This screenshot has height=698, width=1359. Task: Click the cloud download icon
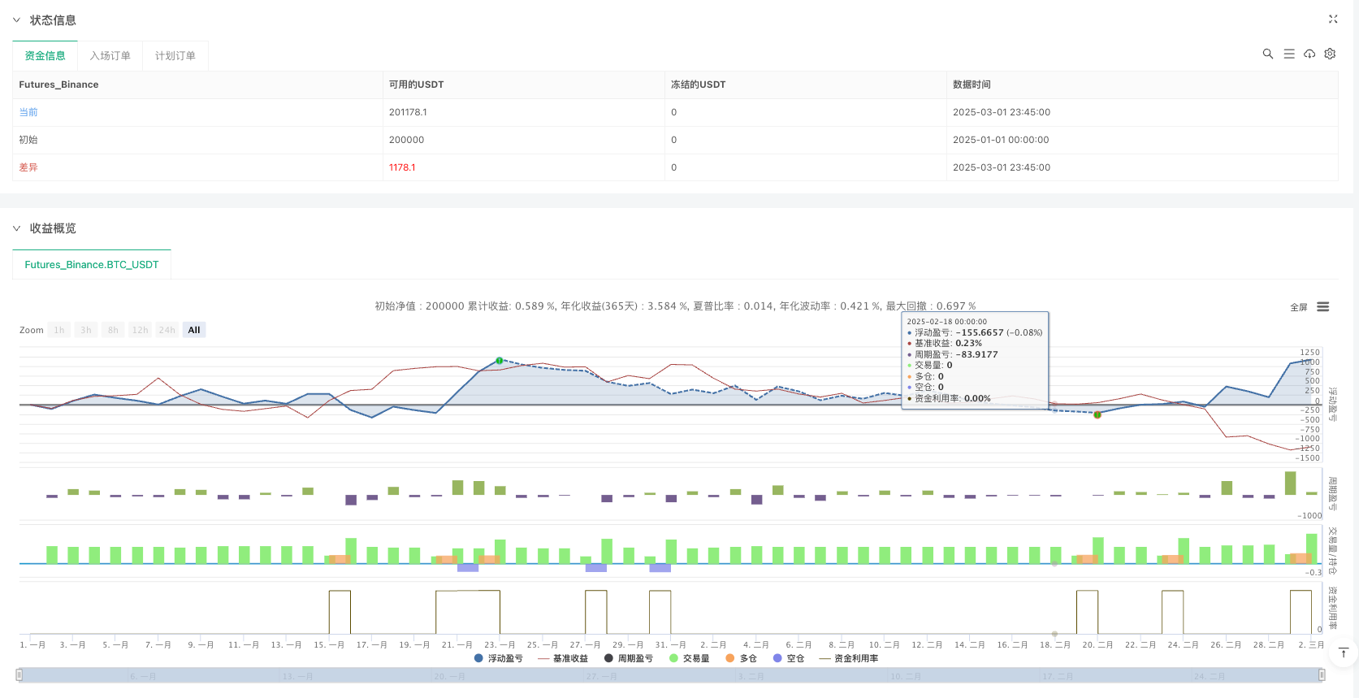(x=1309, y=54)
